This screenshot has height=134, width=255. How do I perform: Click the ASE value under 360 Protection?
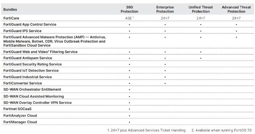[129, 18]
